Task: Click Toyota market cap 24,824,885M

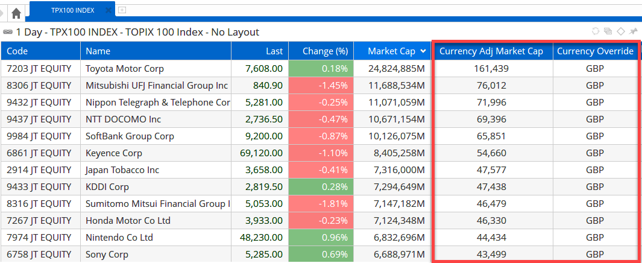Action: (396, 68)
